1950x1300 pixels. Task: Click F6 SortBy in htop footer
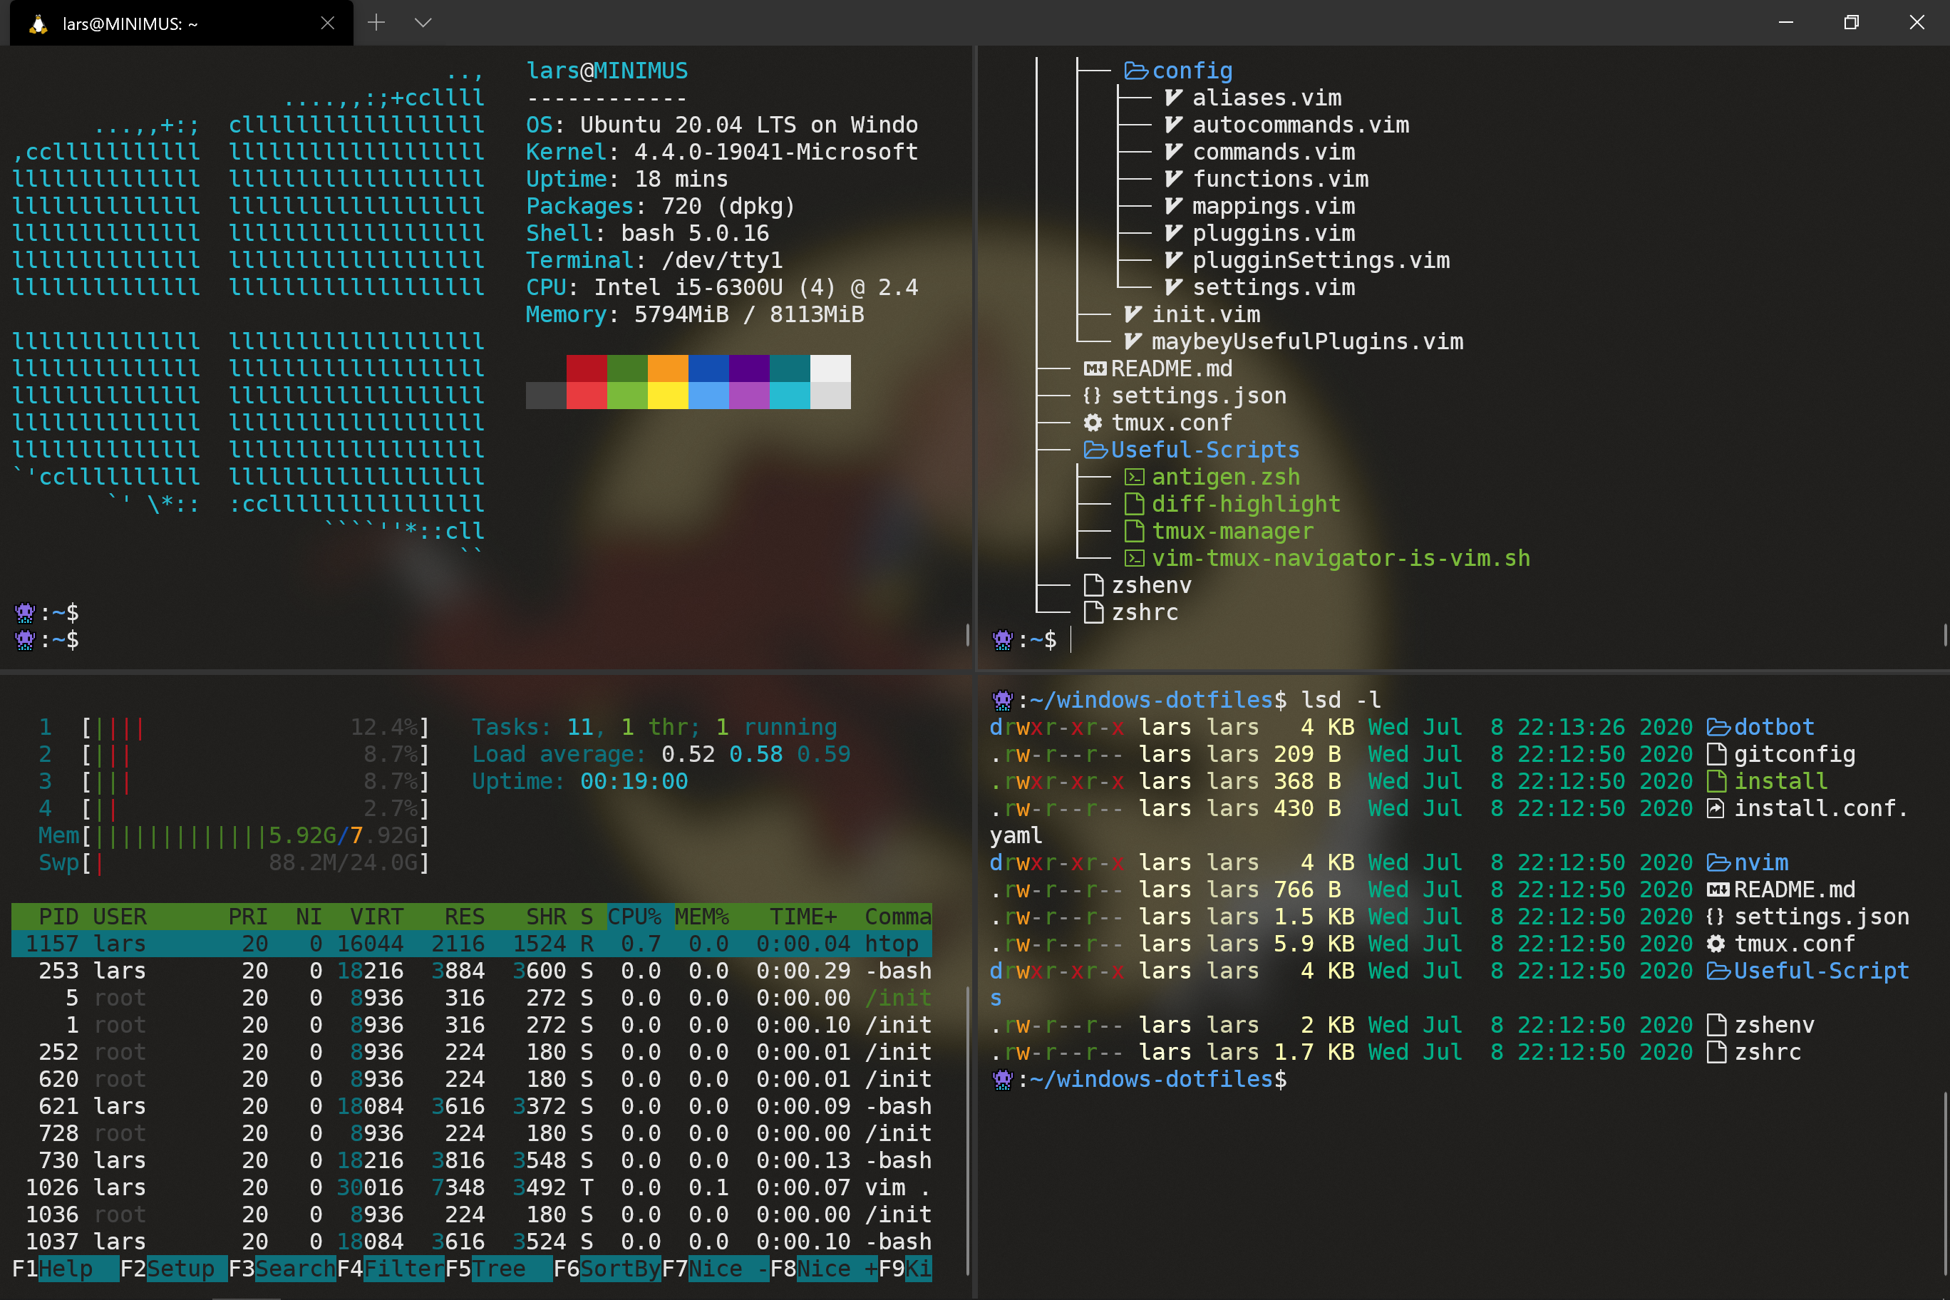click(x=607, y=1269)
